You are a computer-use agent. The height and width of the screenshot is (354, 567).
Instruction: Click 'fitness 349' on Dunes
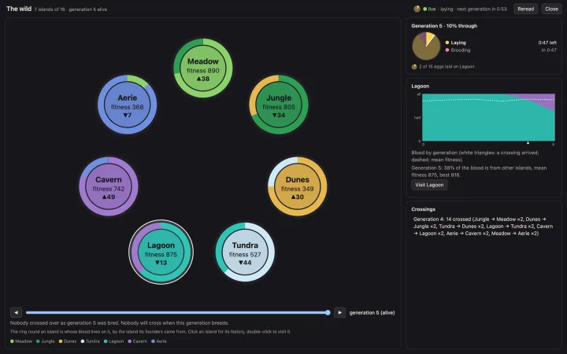click(297, 189)
